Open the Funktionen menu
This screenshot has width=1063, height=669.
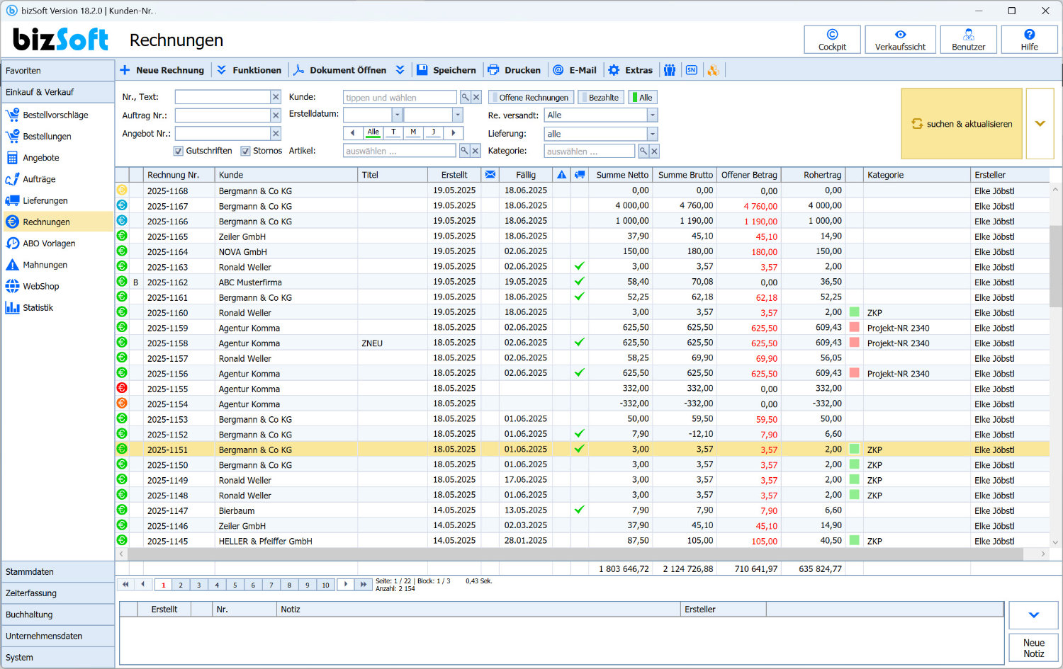tap(249, 70)
